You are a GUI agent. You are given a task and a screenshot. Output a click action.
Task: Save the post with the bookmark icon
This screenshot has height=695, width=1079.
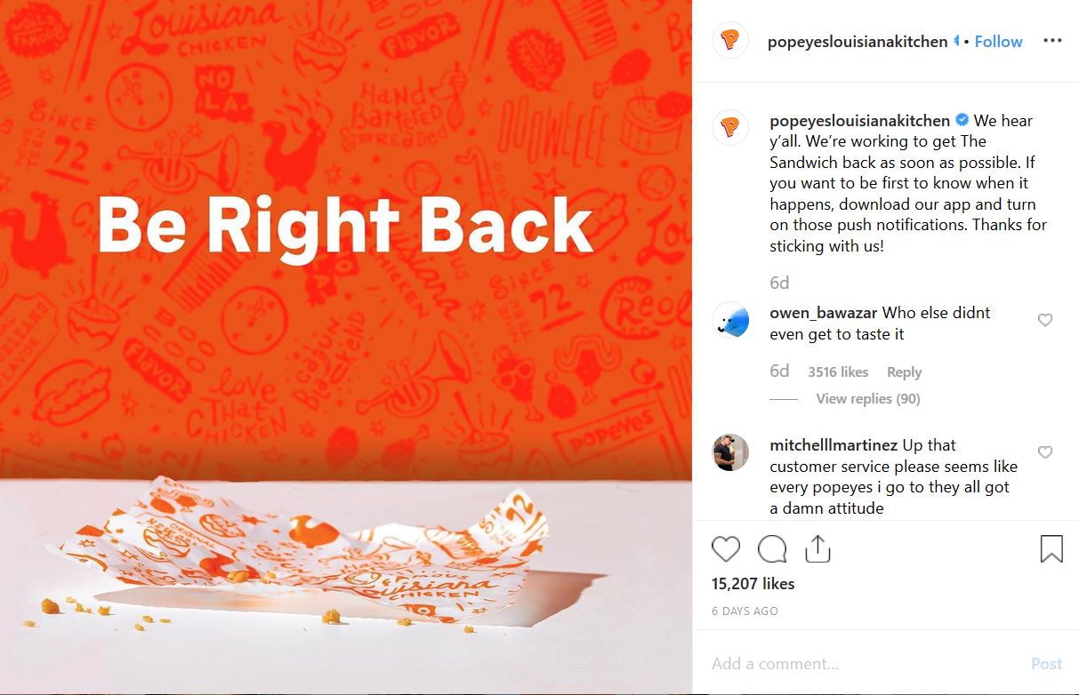(x=1051, y=549)
